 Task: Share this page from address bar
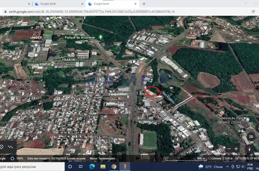point(253,12)
